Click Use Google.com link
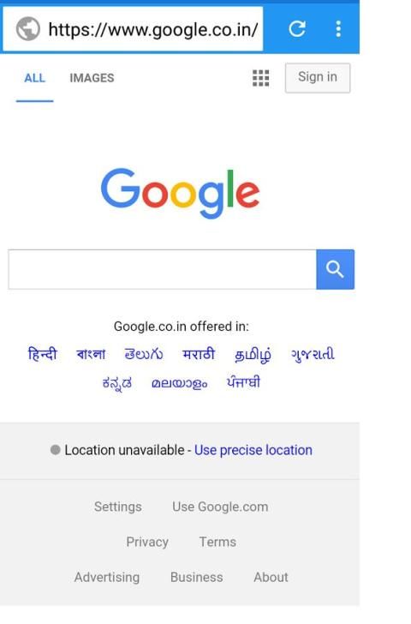Viewport: 411px width, 624px height. pos(220,507)
